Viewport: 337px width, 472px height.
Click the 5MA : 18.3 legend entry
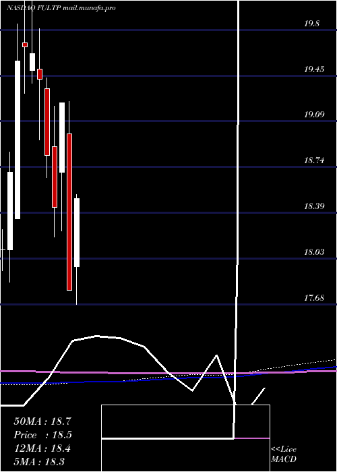pos(39,461)
